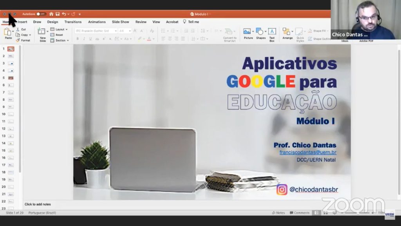Click the Increase Font Size icon
This screenshot has height=226, width=401.
click(x=135, y=31)
